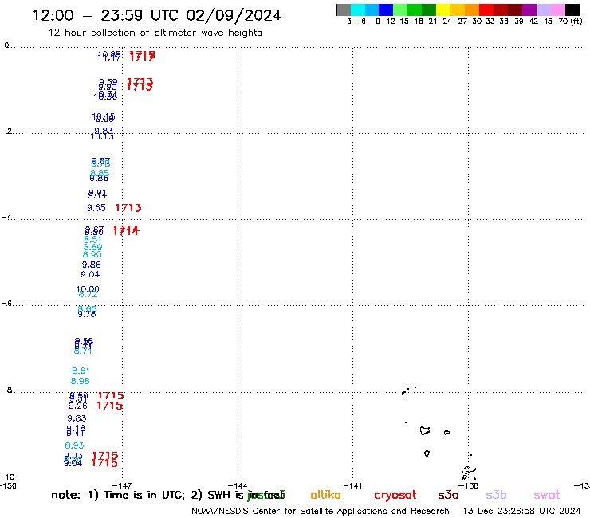Click the cyan swatch in the wave-height legend
Viewport: 590px width, 518px height.
(x=357, y=10)
